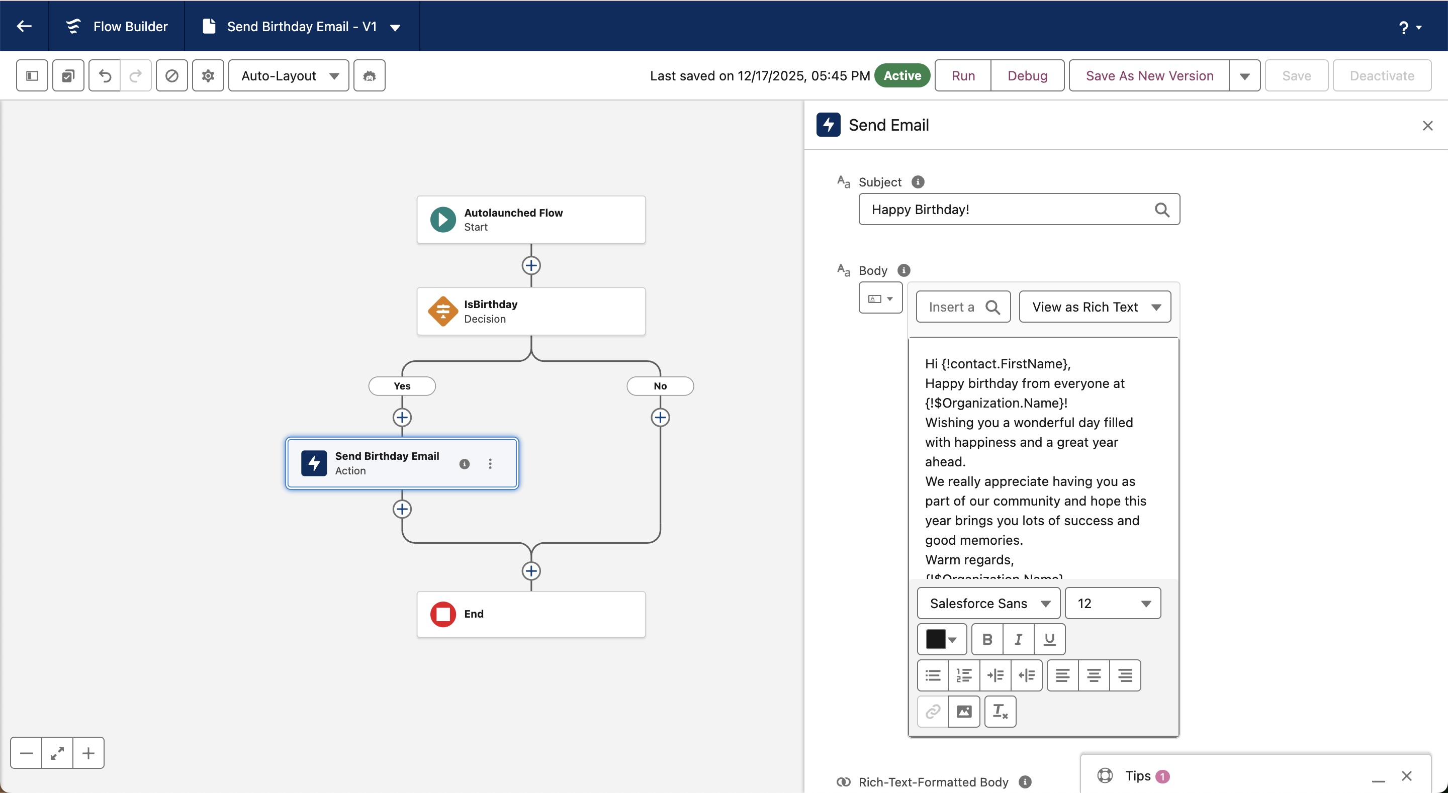The image size is (1448, 793).
Task: Open the black text color swatch
Action: click(941, 639)
